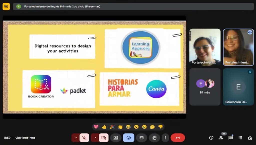The image size is (256, 145).
Task: Click the 'Digital resources to design' slide title
Action: pyautogui.click(x=63, y=48)
